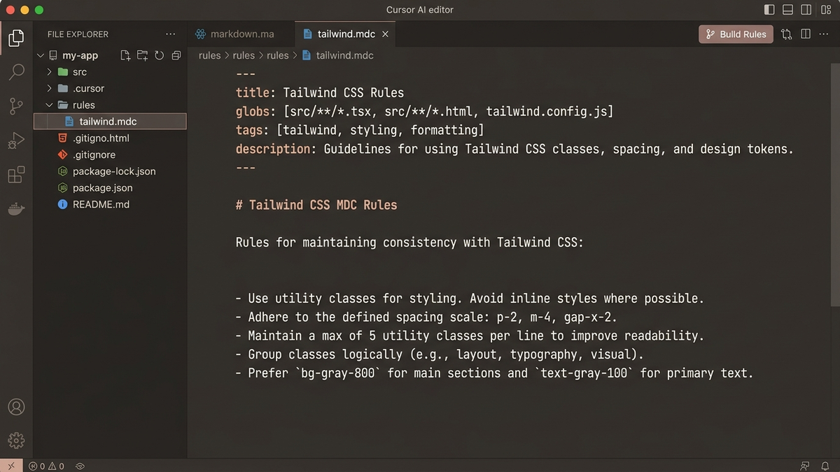
Task: Open the Search view in the activity bar
Action: [16, 71]
